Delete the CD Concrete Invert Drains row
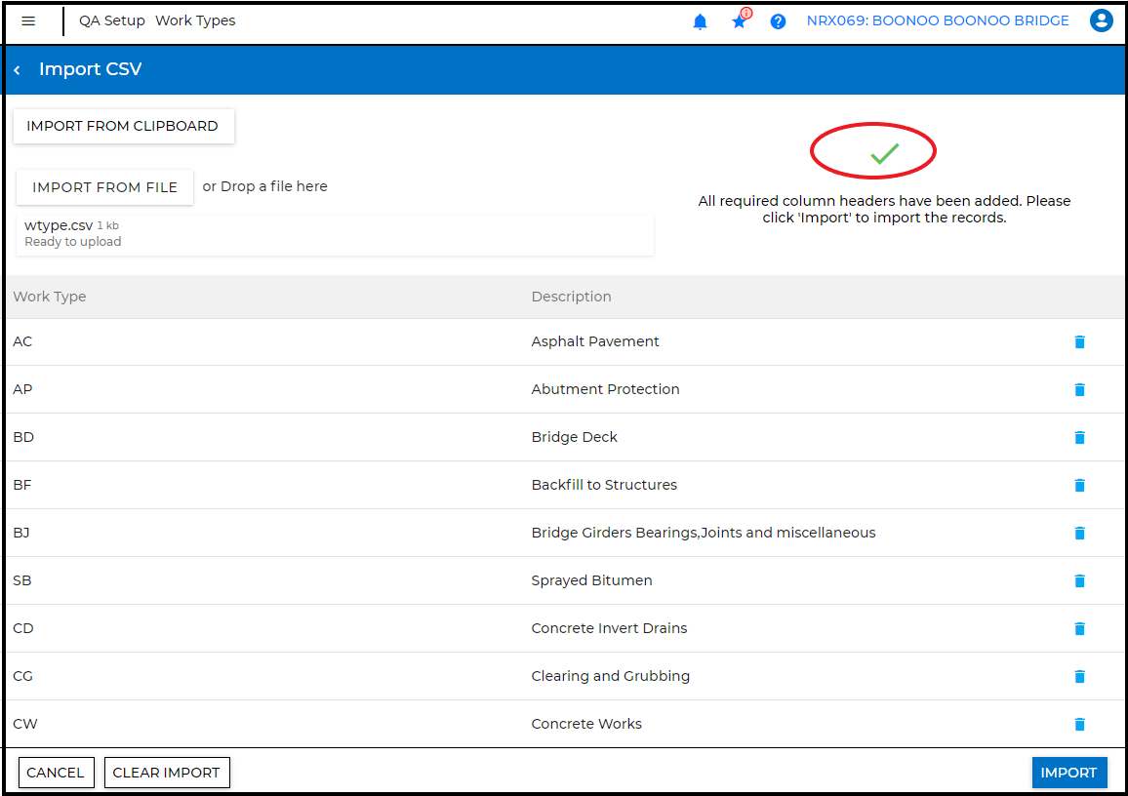The width and height of the screenshot is (1128, 796). point(1079,628)
